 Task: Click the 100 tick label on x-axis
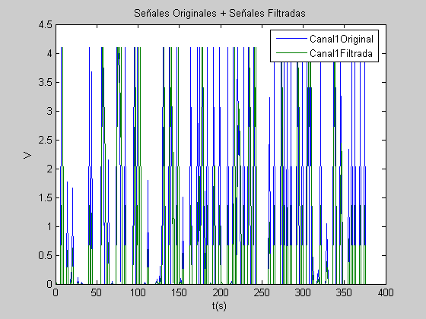point(138,292)
